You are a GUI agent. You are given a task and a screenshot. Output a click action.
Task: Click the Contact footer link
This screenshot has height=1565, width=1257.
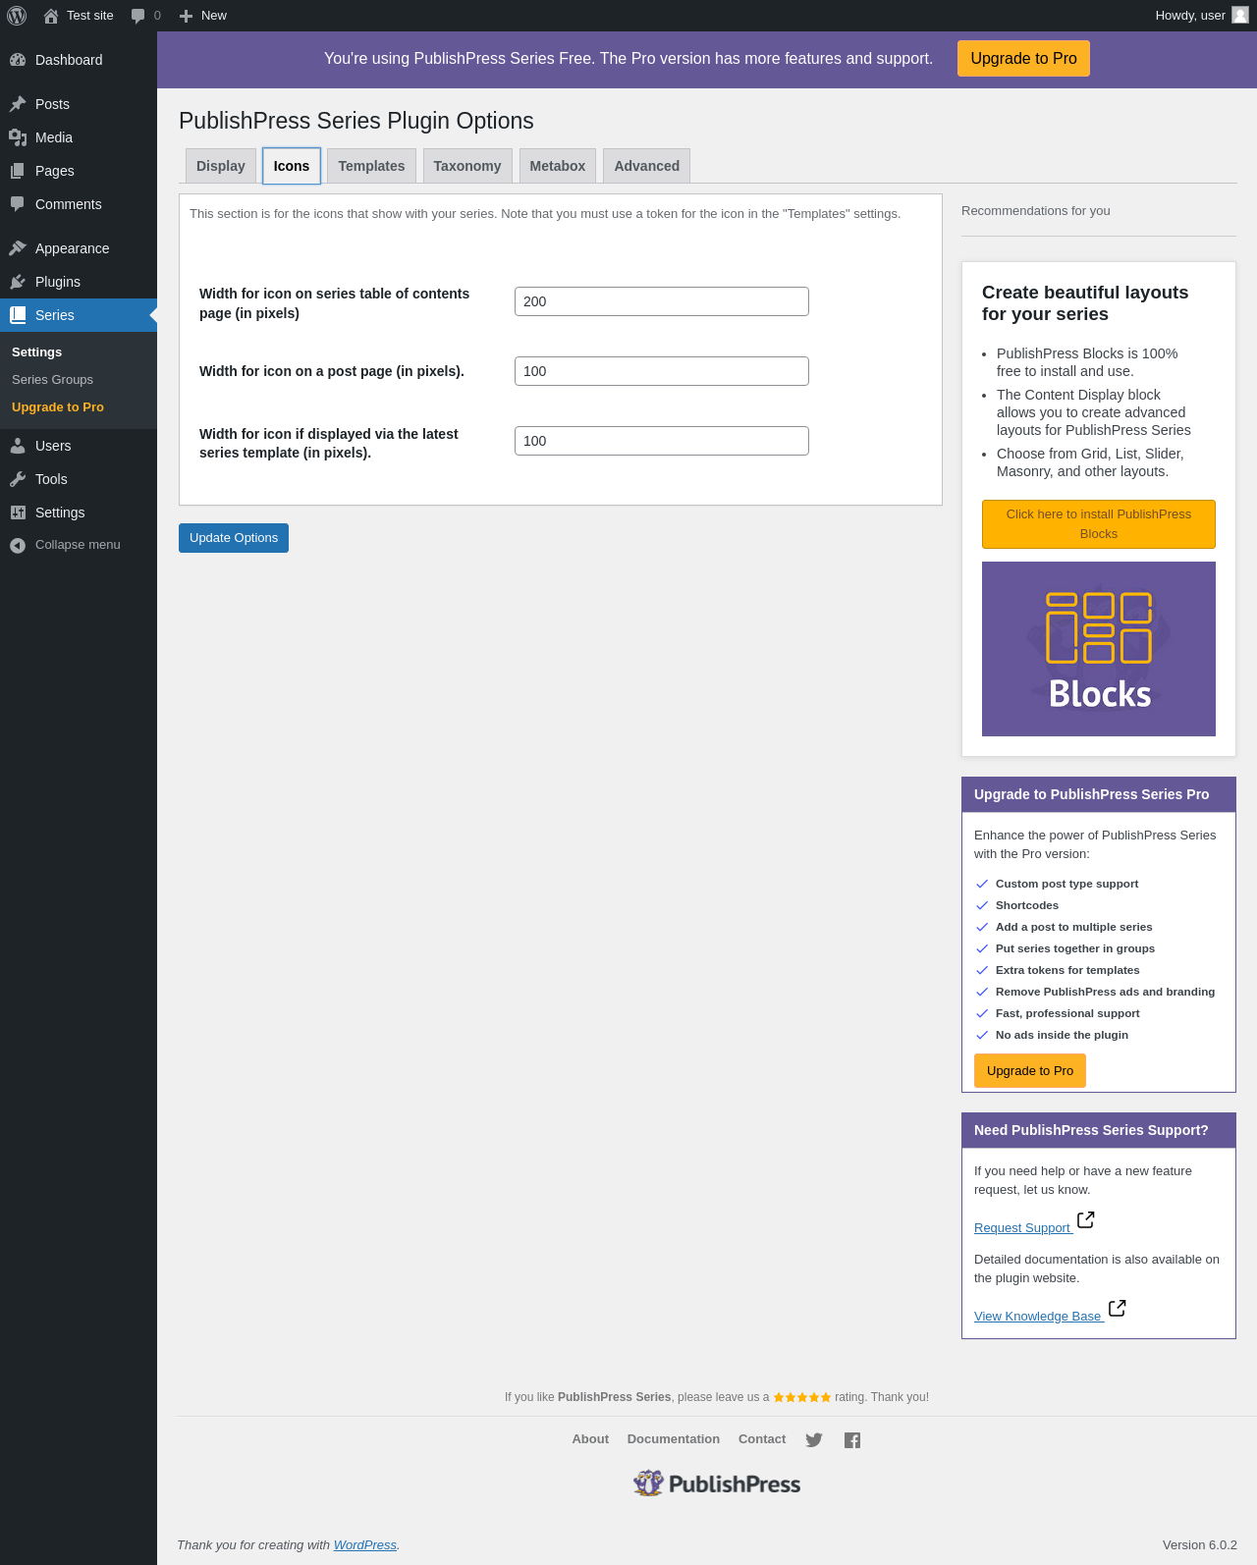pos(762,1439)
